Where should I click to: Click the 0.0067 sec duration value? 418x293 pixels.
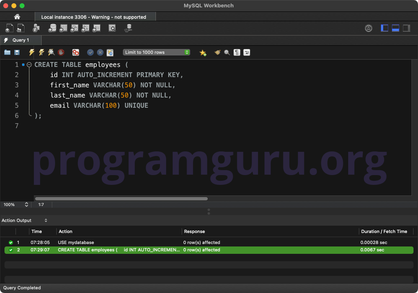[x=372, y=250]
